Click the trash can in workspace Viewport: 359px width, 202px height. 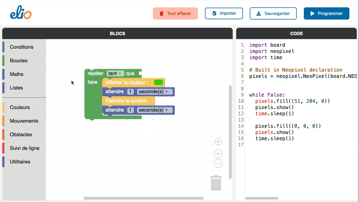tap(216, 183)
